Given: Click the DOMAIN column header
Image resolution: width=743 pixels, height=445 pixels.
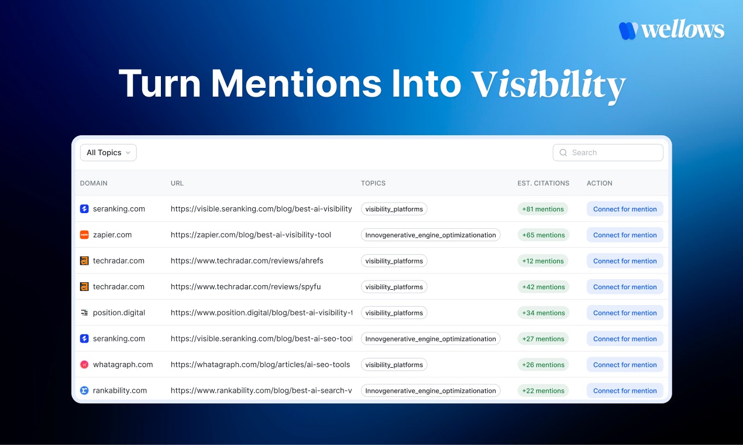Looking at the screenshot, I should (x=94, y=183).
